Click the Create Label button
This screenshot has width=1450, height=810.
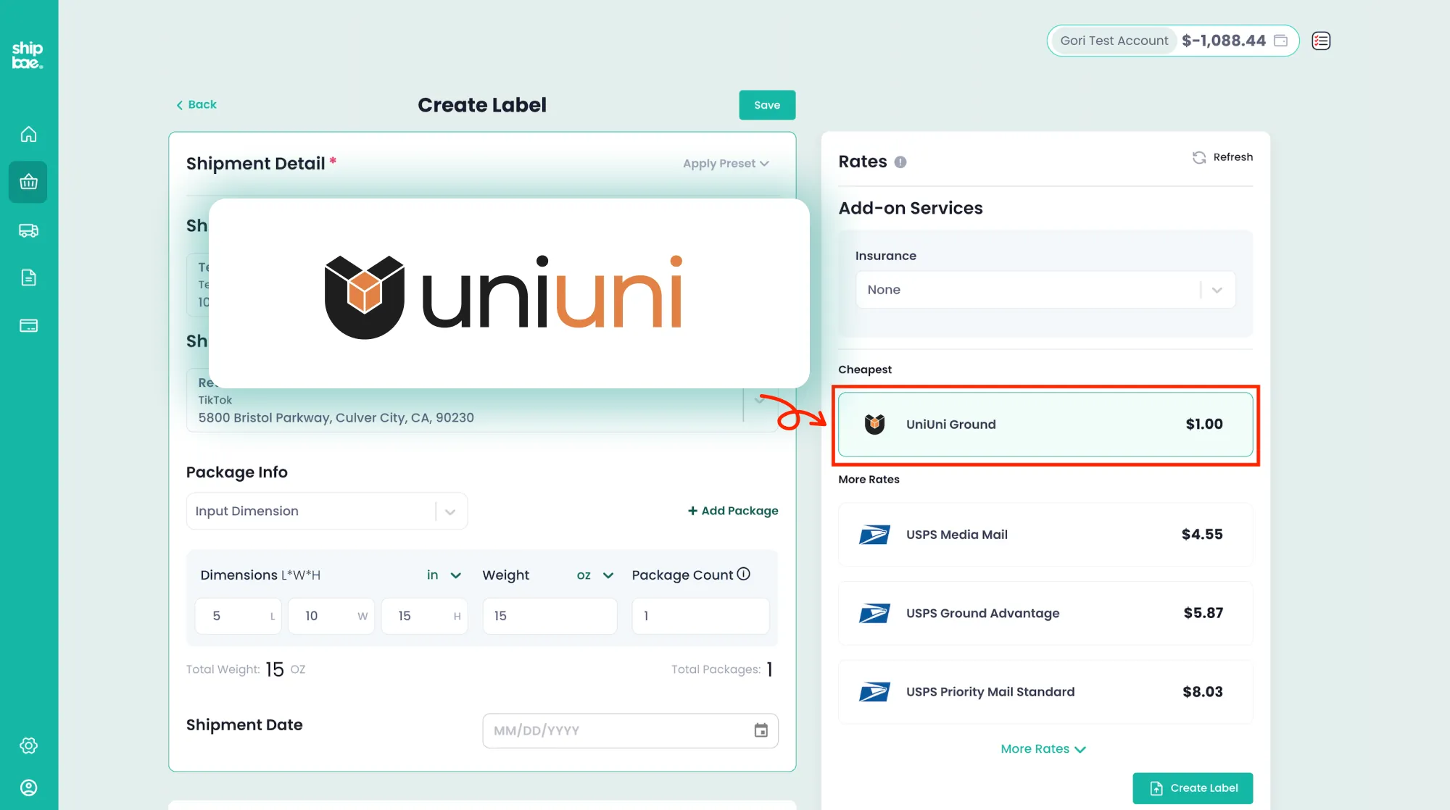[x=1193, y=788]
